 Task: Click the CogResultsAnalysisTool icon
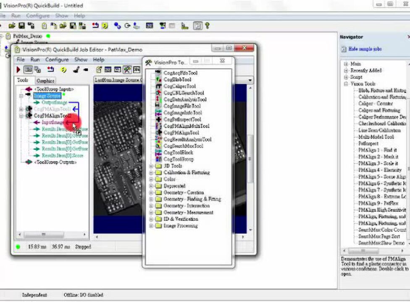pos(158,139)
